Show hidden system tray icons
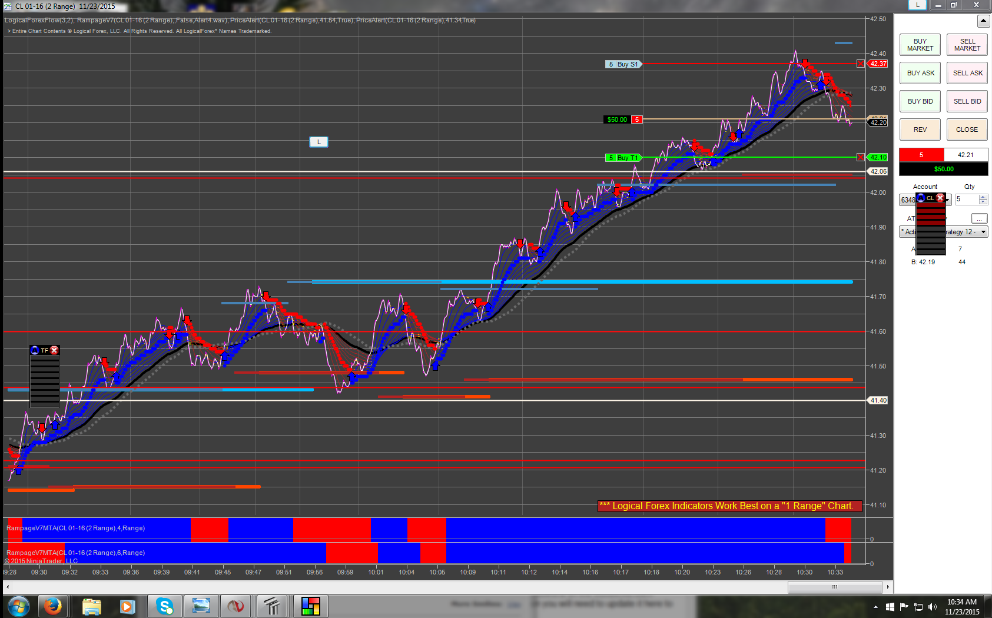This screenshot has height=618, width=992. (875, 607)
